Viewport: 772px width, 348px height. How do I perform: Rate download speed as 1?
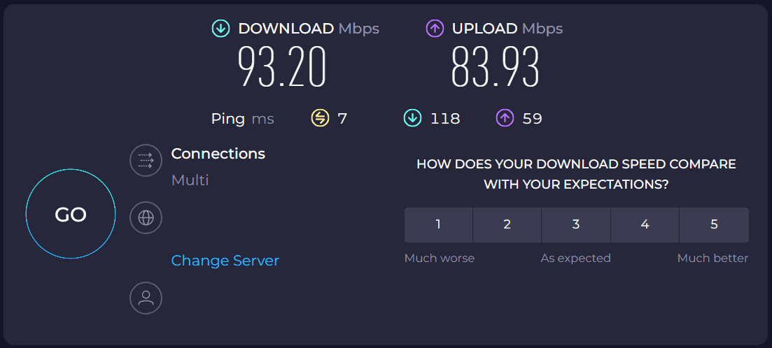click(438, 224)
